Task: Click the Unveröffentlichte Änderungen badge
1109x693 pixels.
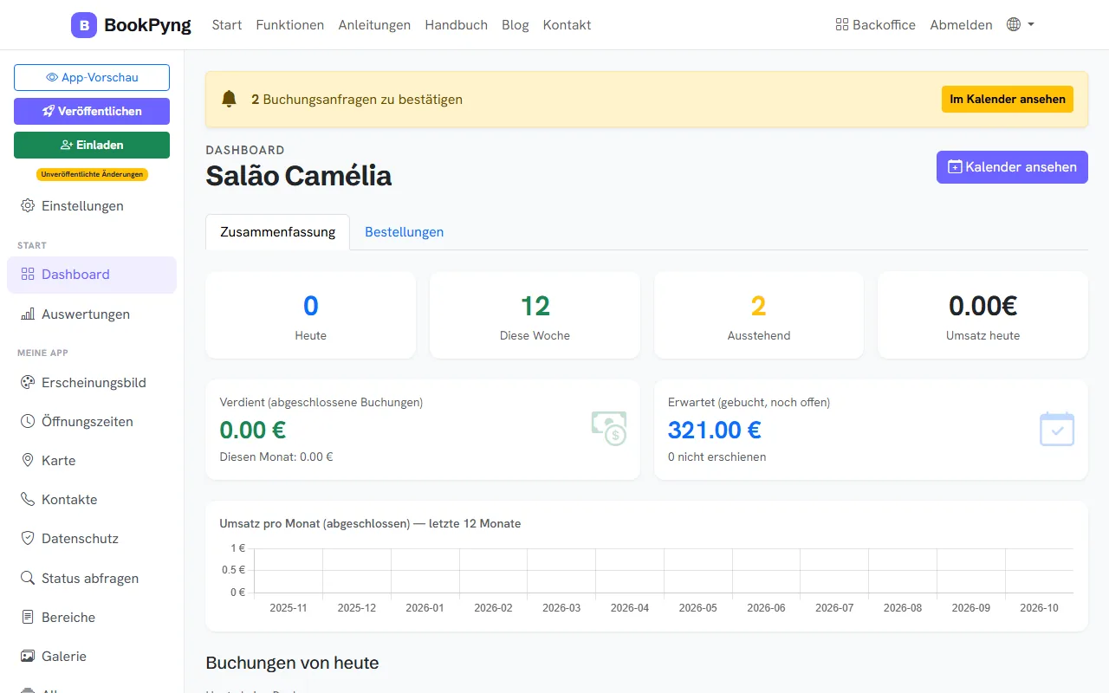Action: click(x=92, y=174)
